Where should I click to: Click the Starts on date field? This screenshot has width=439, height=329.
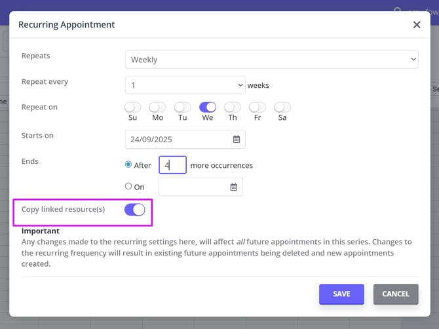point(177,140)
